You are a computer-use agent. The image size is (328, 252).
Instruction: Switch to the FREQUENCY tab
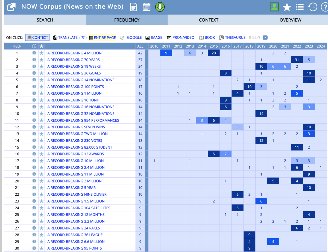[x=127, y=20]
